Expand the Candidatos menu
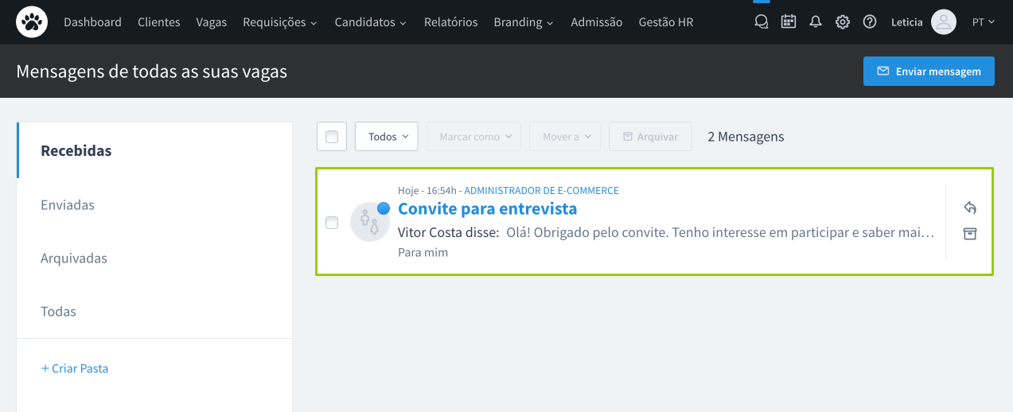 click(370, 22)
